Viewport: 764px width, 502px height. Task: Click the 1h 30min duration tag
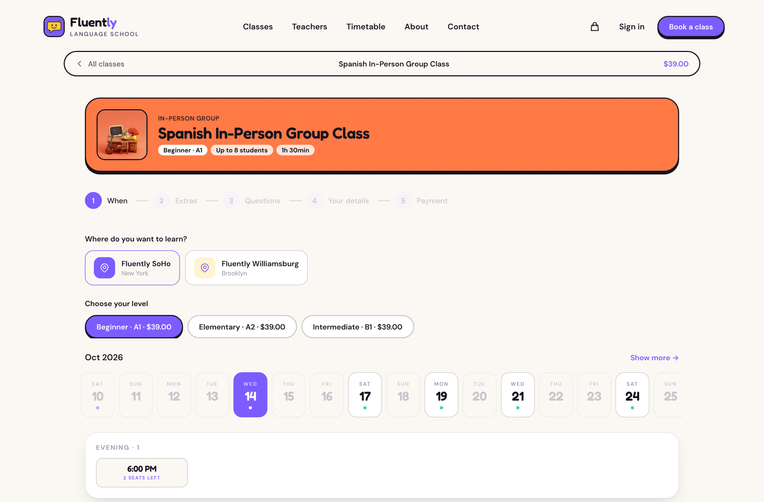(295, 150)
